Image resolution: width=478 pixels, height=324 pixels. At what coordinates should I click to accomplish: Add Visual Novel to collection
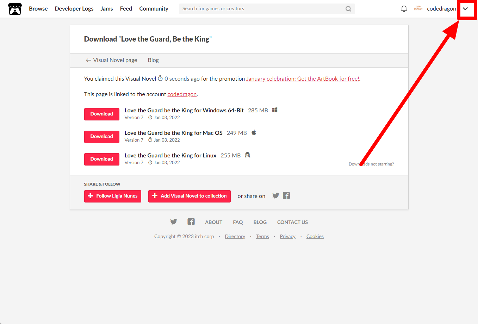coord(190,196)
